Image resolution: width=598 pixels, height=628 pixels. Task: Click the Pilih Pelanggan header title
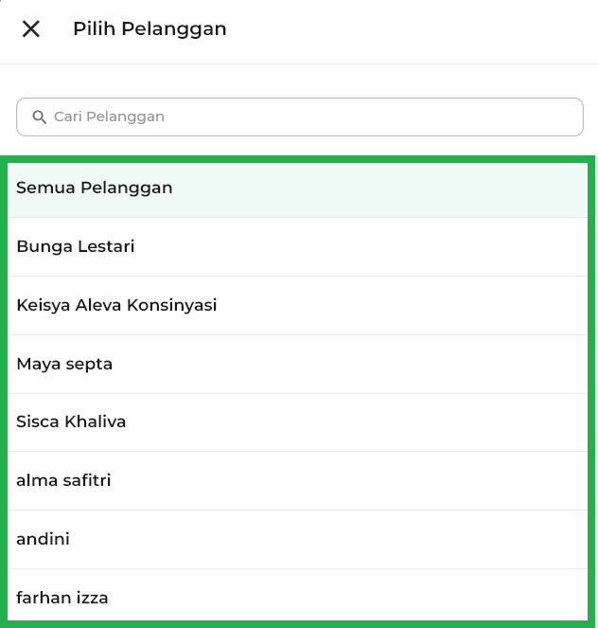[149, 29]
